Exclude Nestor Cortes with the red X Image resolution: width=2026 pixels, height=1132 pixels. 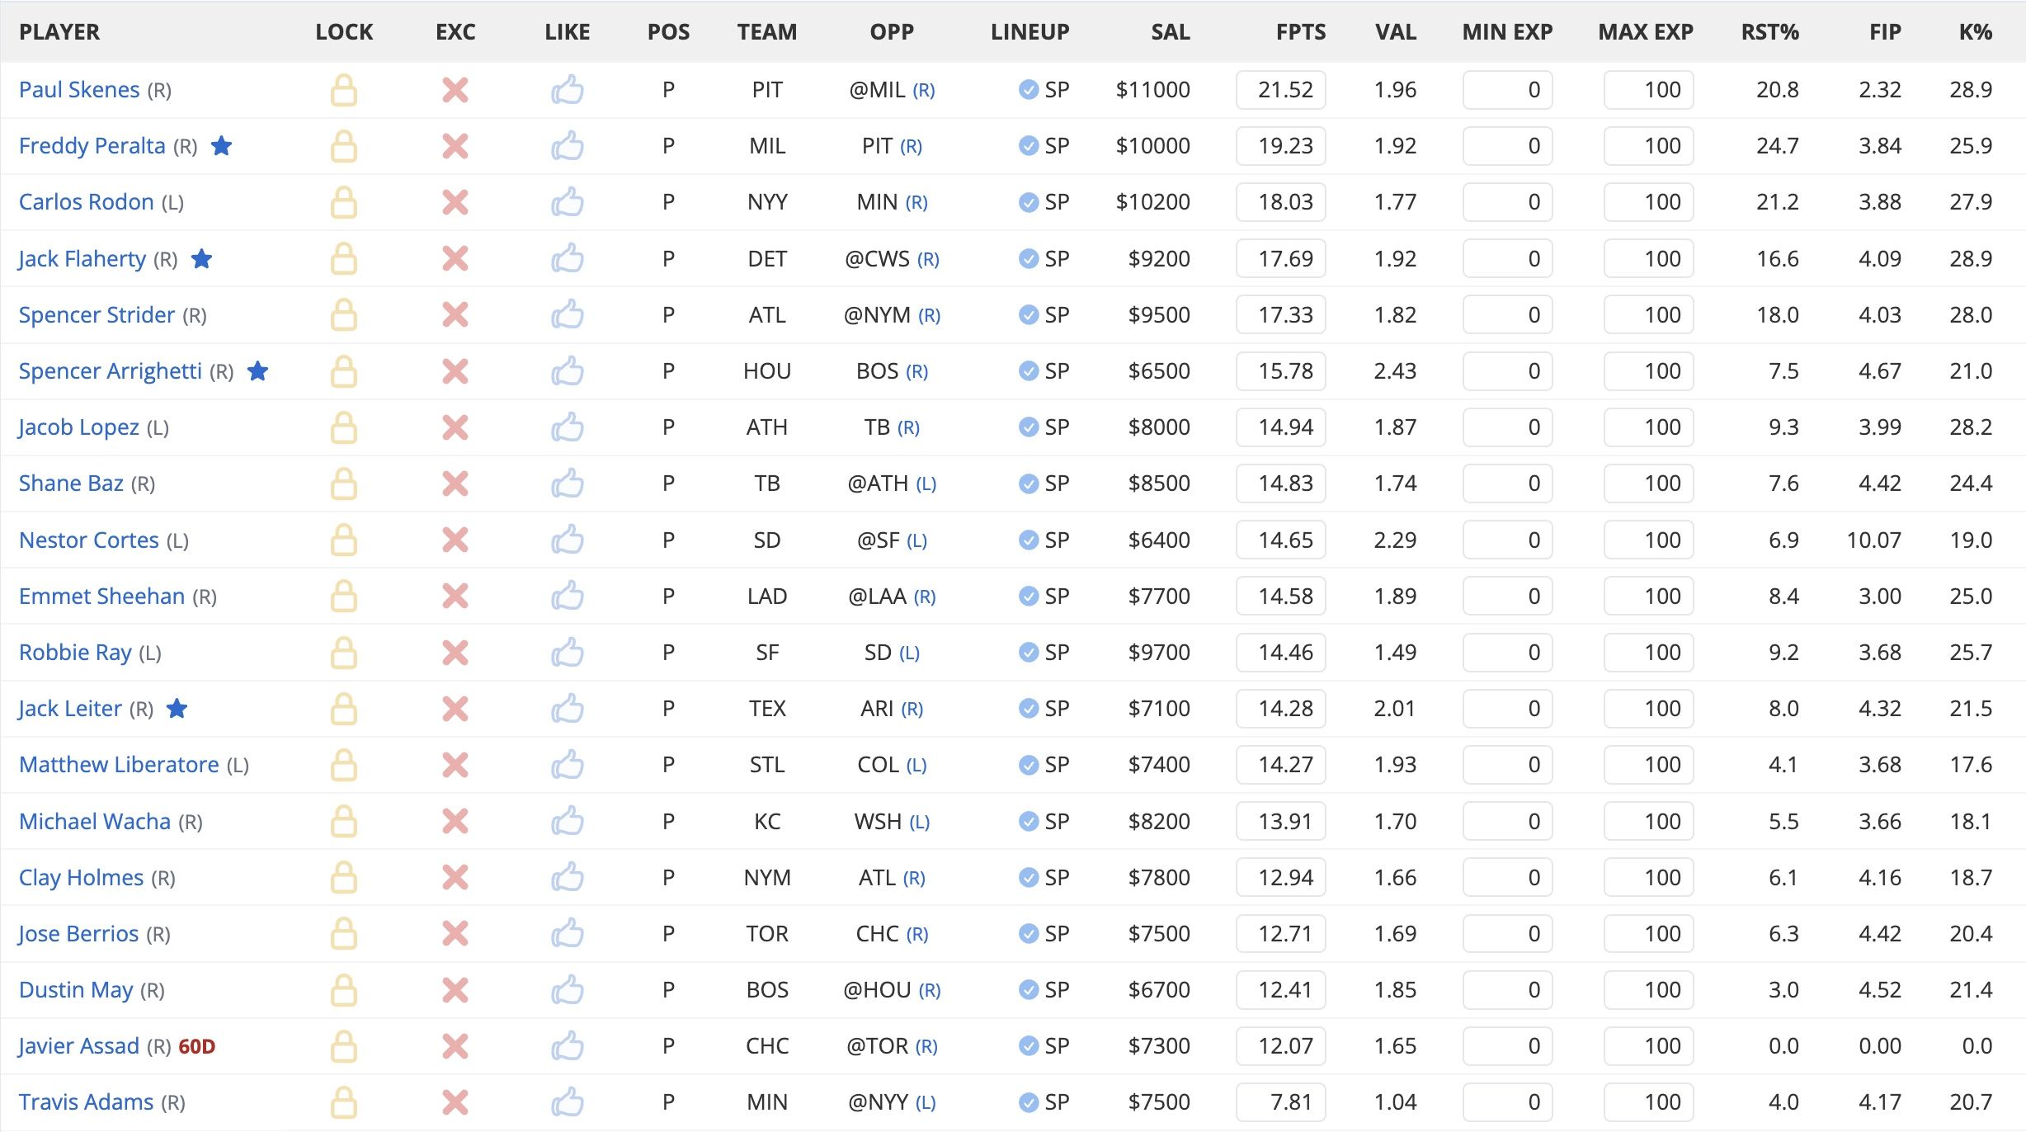click(455, 540)
